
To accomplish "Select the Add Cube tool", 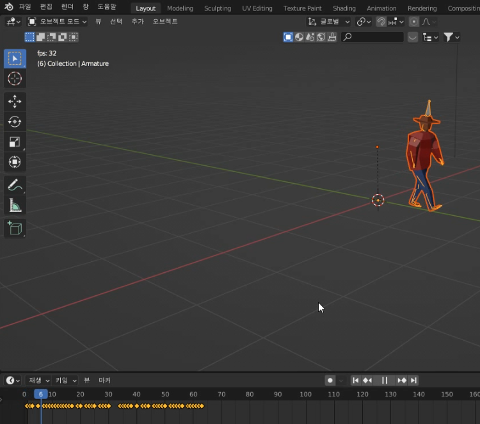I will pyautogui.click(x=15, y=228).
